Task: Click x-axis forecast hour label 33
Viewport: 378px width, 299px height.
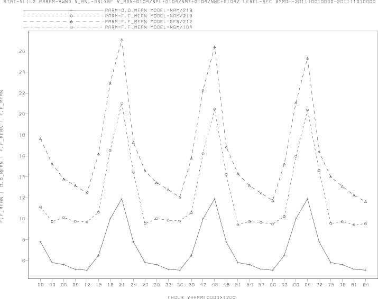Action: 168,285
